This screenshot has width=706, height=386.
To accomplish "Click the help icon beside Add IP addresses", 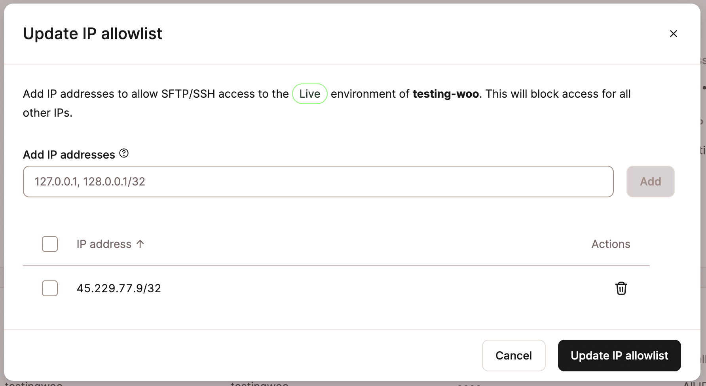I will coord(124,153).
